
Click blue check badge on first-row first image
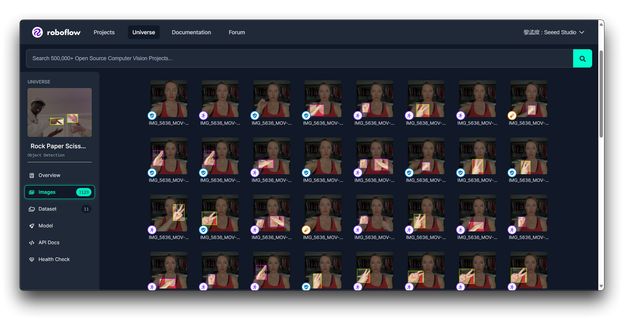point(152,116)
